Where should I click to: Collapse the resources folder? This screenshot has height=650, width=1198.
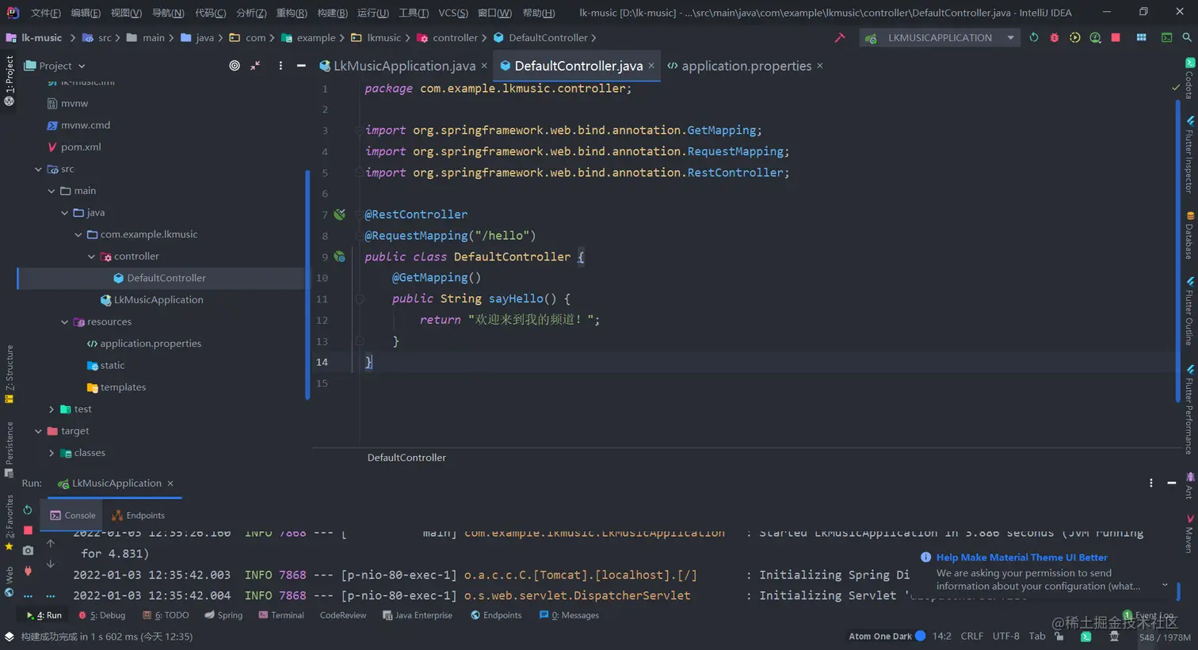[x=65, y=322]
